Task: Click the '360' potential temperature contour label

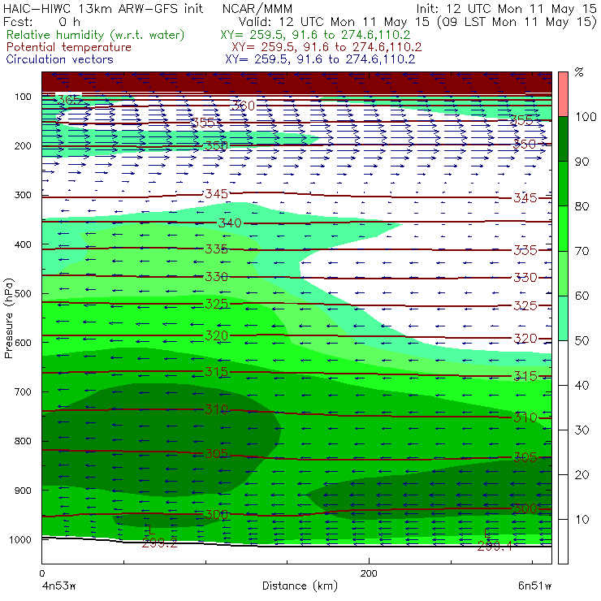Action: 244,106
